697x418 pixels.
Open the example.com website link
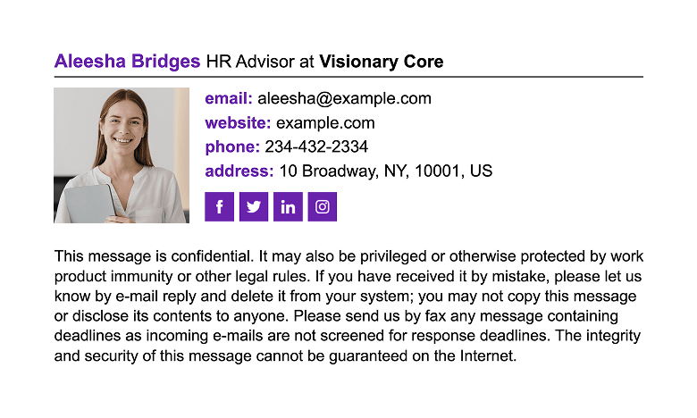[x=325, y=123]
